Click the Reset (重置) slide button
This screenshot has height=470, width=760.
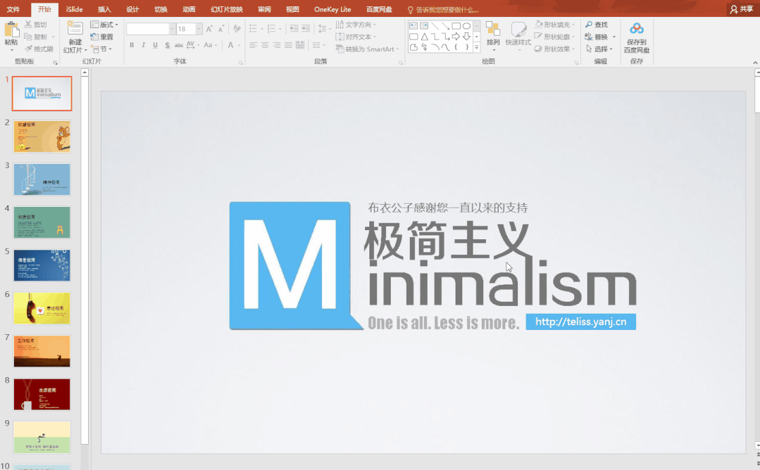point(102,37)
